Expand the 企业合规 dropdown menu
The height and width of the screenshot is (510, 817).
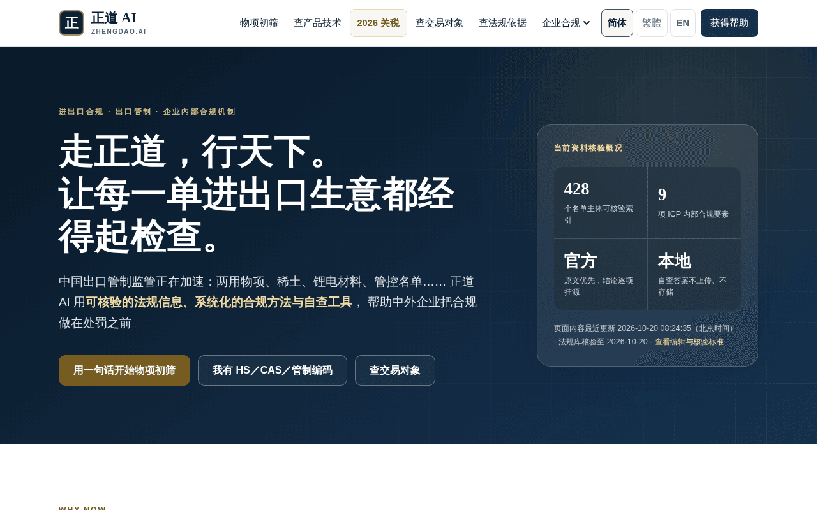(x=566, y=23)
